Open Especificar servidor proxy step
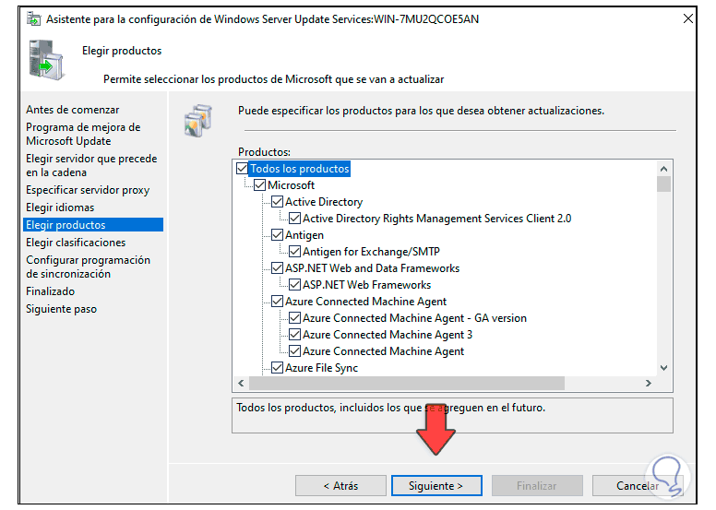The height and width of the screenshot is (510, 716). 88,190
